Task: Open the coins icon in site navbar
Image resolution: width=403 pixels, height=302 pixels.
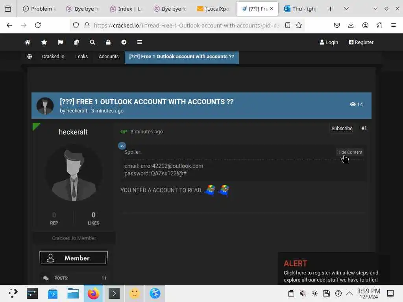Action: click(76, 42)
